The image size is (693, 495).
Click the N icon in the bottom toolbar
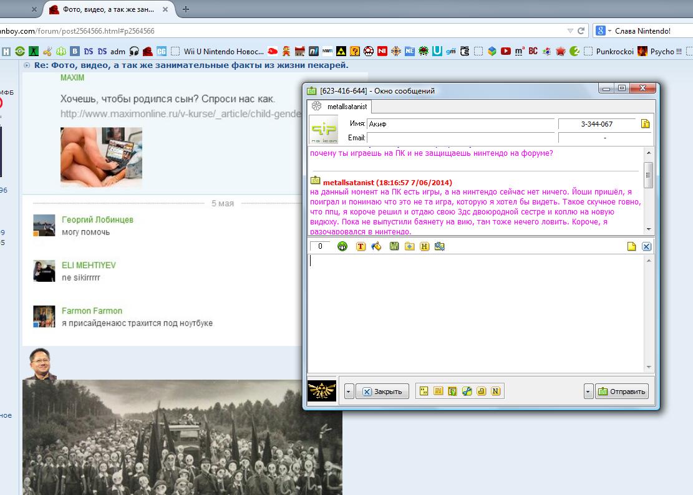coord(496,392)
